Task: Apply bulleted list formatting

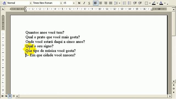Action: coord(130,3)
